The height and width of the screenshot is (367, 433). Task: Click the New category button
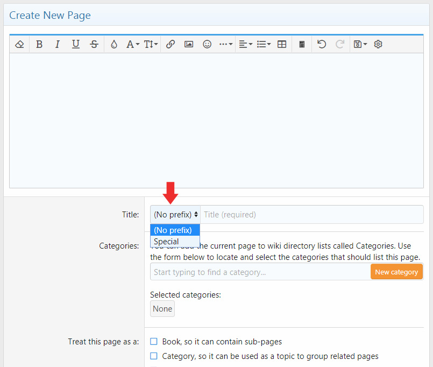tap(396, 272)
